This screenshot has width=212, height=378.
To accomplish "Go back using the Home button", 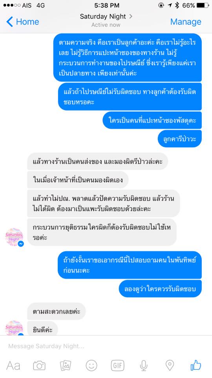I will pos(23,22).
